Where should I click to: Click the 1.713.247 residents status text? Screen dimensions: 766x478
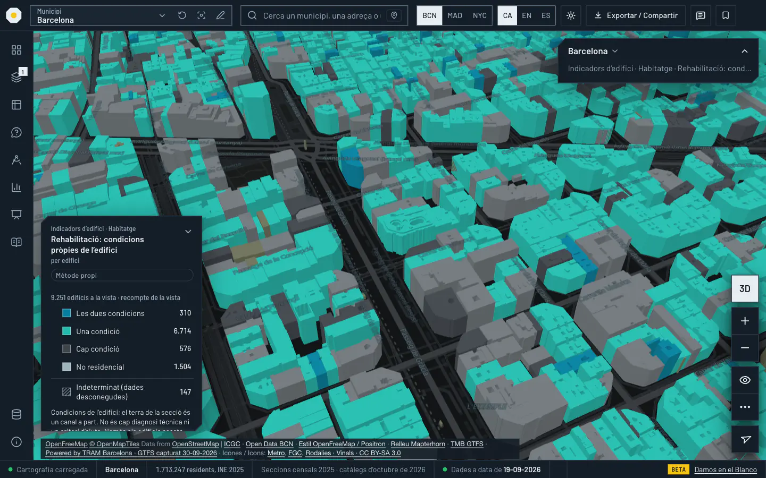[x=199, y=470]
